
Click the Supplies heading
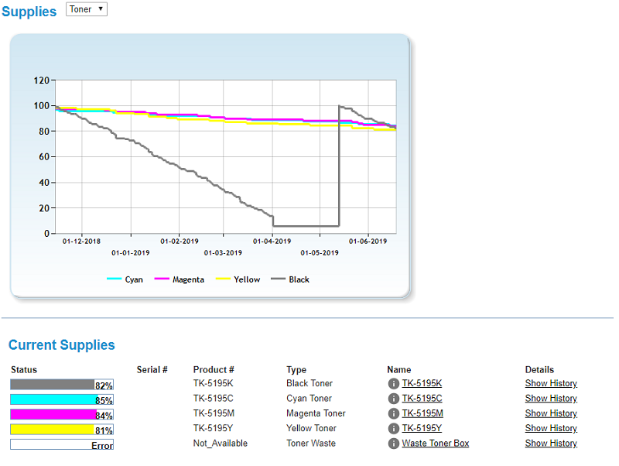[29, 12]
